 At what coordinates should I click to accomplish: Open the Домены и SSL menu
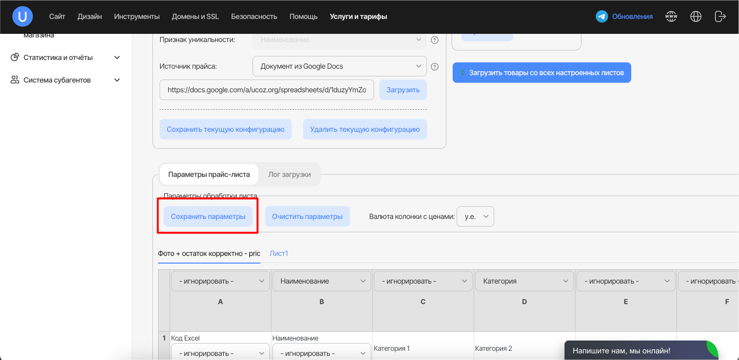pos(195,16)
